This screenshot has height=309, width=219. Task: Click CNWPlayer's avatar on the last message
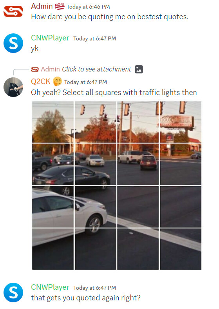[13, 293]
